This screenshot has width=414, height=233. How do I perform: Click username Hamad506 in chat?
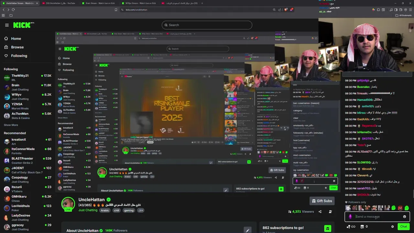(x=365, y=100)
